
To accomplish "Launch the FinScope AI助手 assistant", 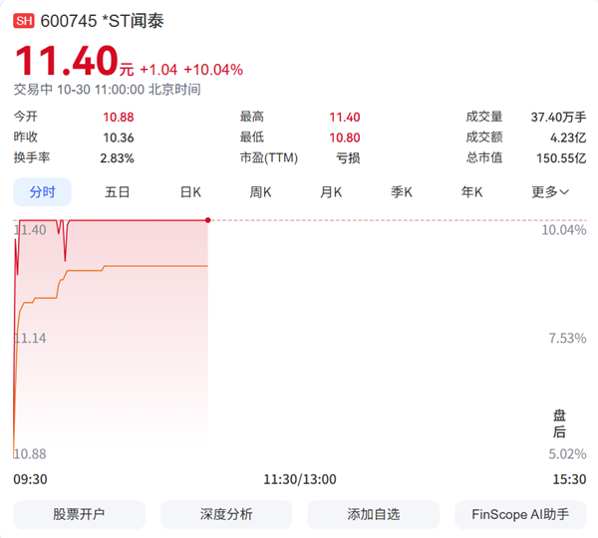I will (520, 514).
